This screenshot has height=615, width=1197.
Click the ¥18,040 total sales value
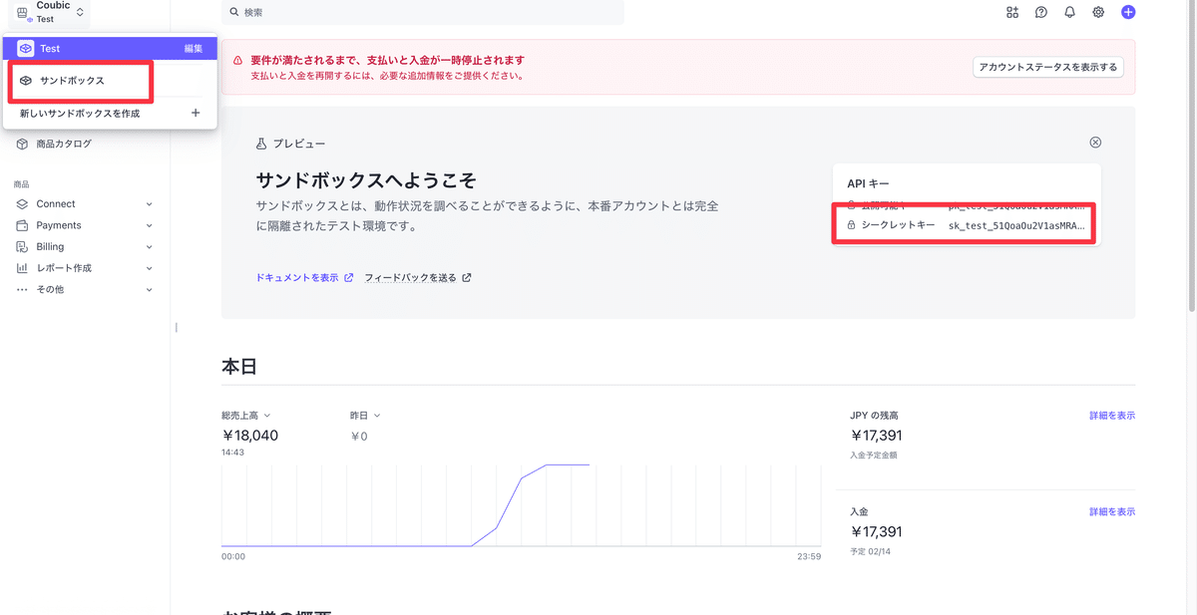click(250, 436)
